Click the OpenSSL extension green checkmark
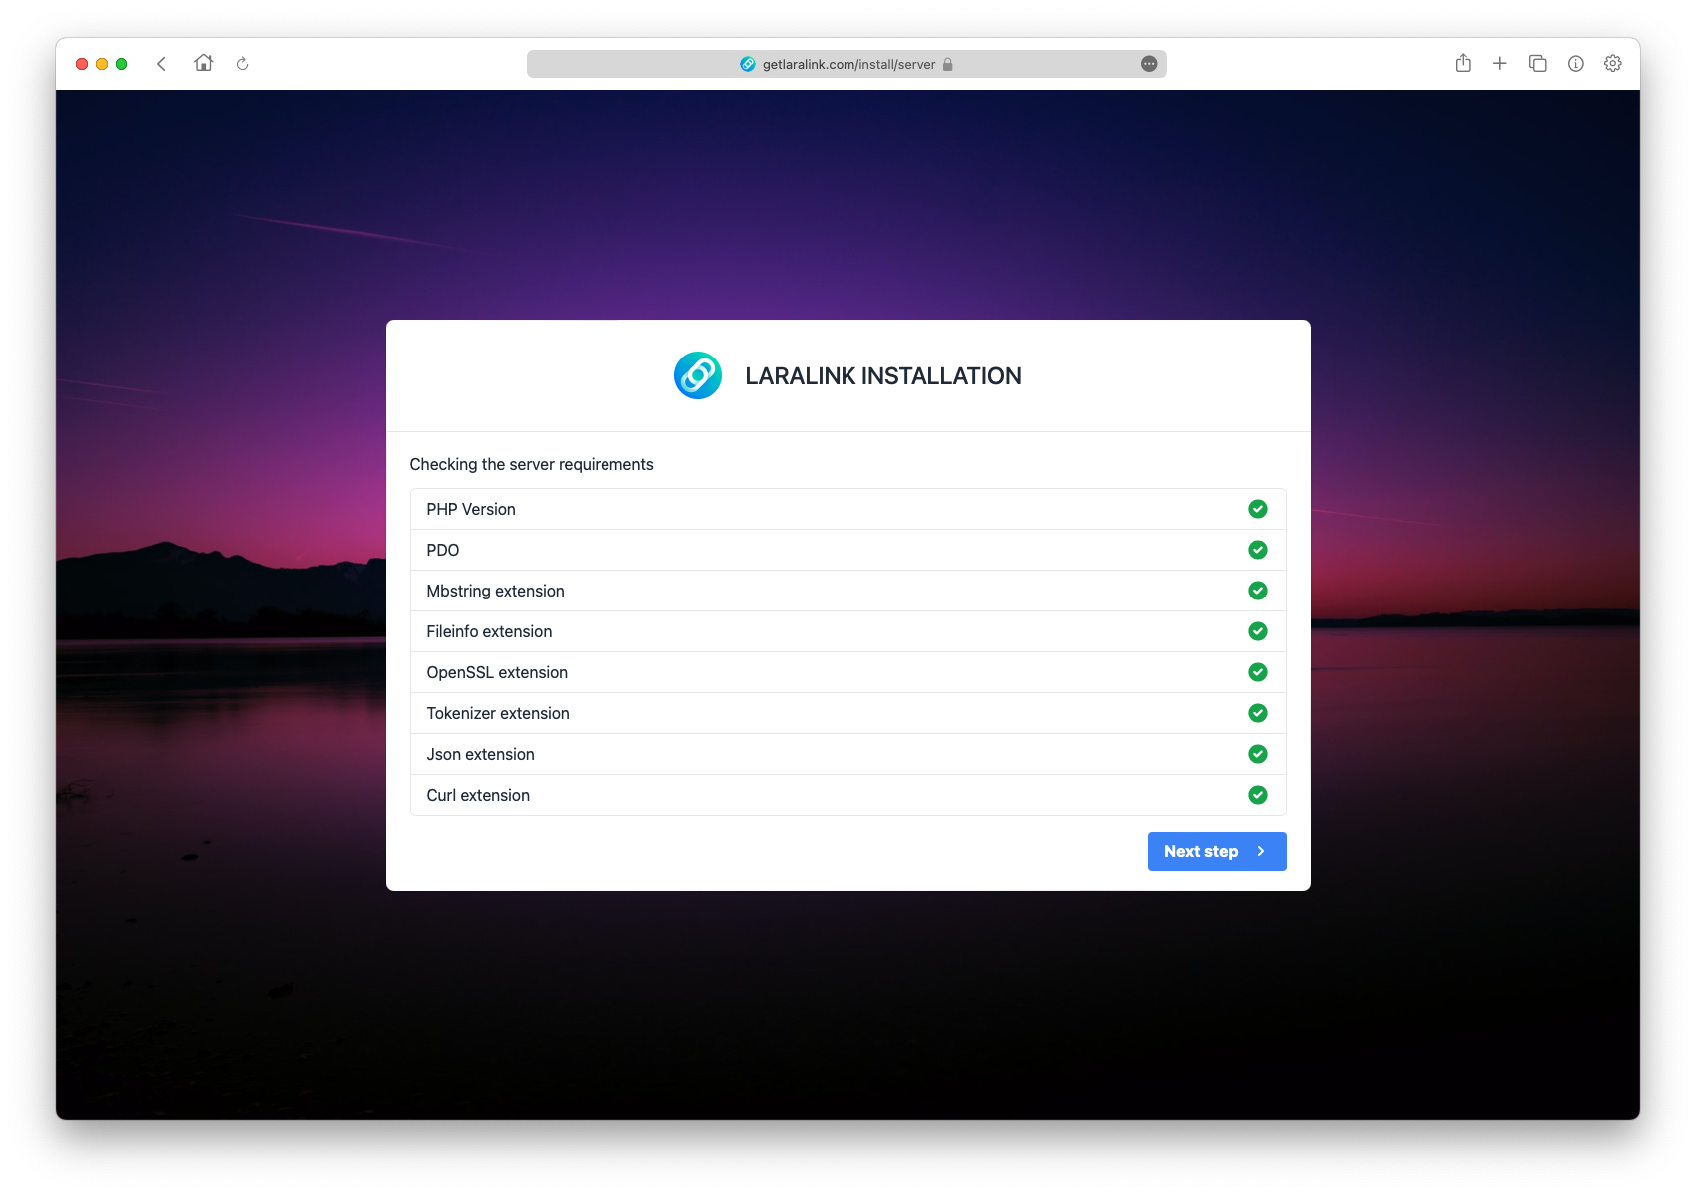 click(1258, 672)
